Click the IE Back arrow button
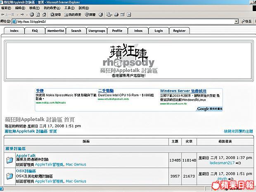The height and width of the screenshot is (192, 256). [7, 15]
